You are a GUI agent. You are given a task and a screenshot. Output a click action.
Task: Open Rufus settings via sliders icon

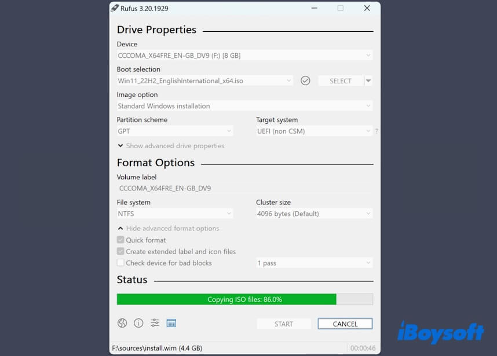(155, 323)
